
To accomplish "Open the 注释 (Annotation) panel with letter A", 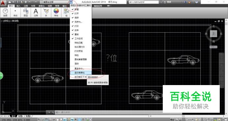I will coord(36,12).
